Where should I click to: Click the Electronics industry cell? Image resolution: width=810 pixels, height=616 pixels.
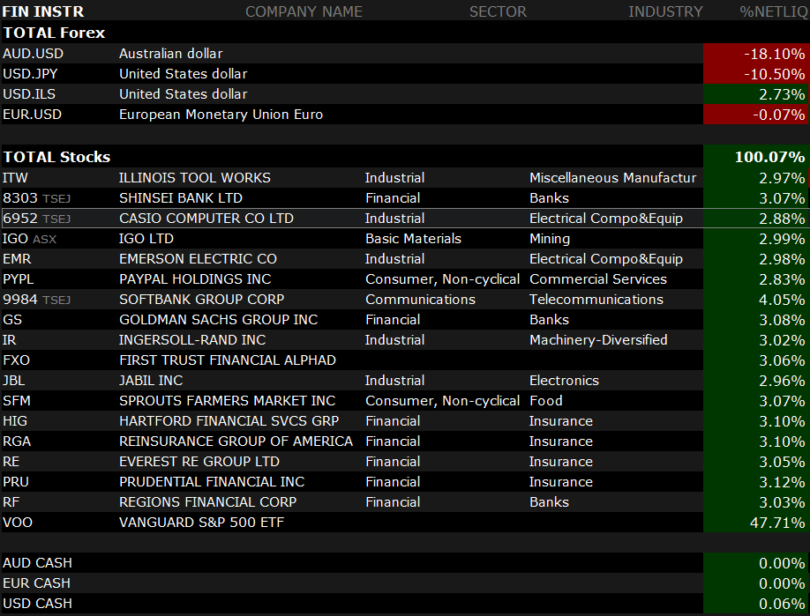(564, 380)
